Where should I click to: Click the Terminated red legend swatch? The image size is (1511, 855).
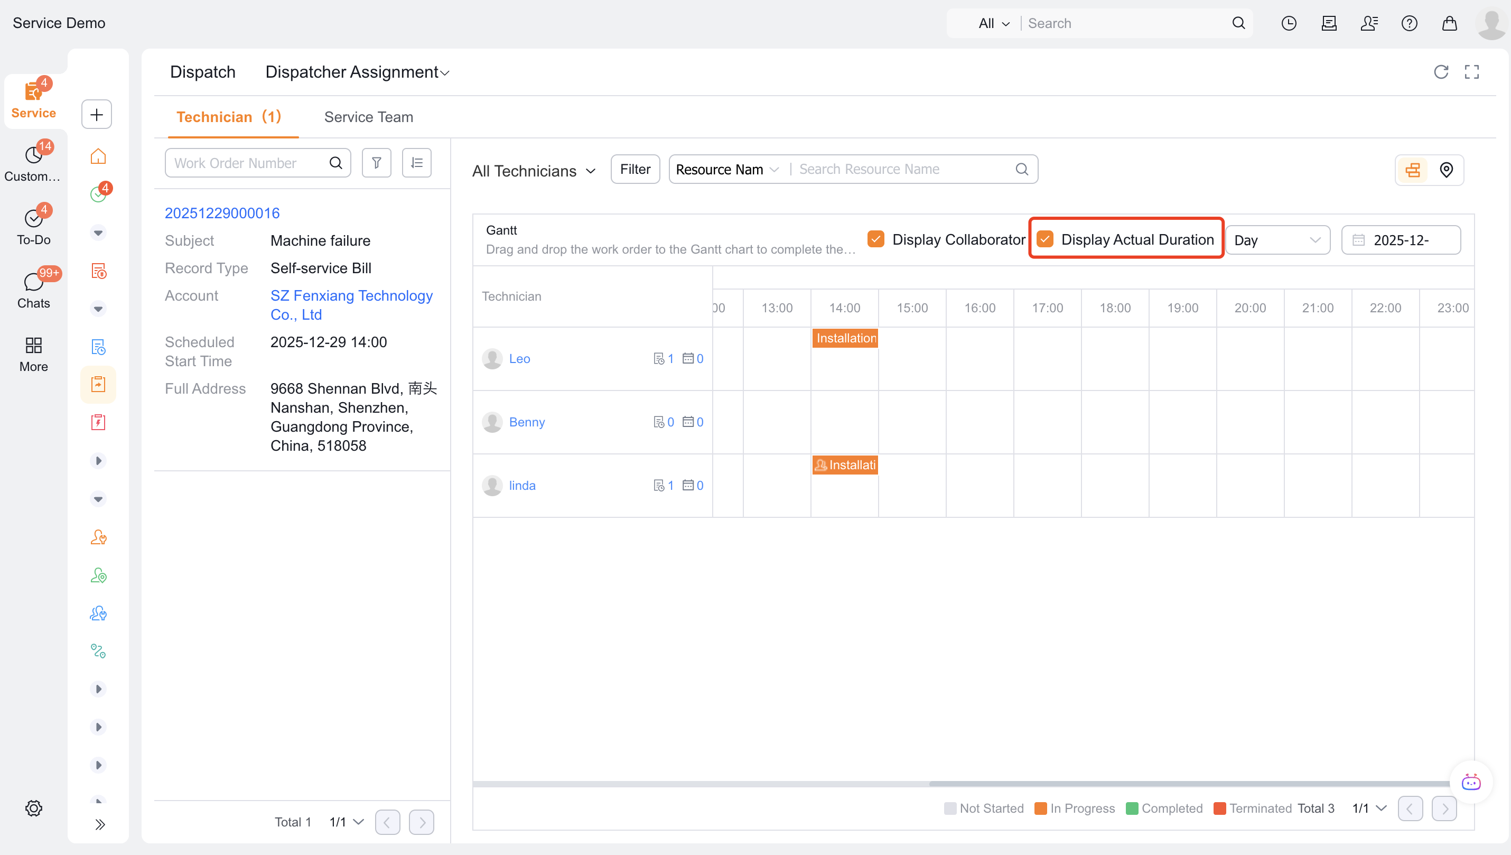coord(1219,808)
